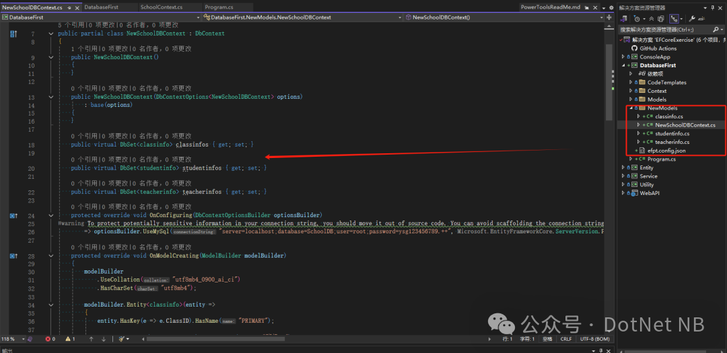Click the CodeLens '1 个引用' link above line 9
Image resolution: width=727 pixels, height=353 pixels.
(83, 48)
